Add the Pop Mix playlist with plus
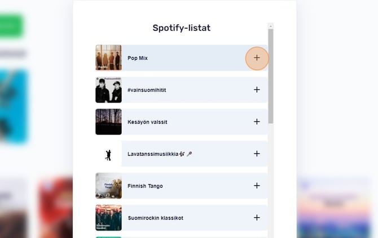378x238 pixels. pyautogui.click(x=257, y=58)
